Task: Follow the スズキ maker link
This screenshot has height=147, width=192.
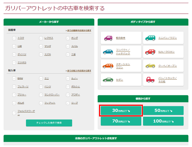Action: tap(48, 55)
